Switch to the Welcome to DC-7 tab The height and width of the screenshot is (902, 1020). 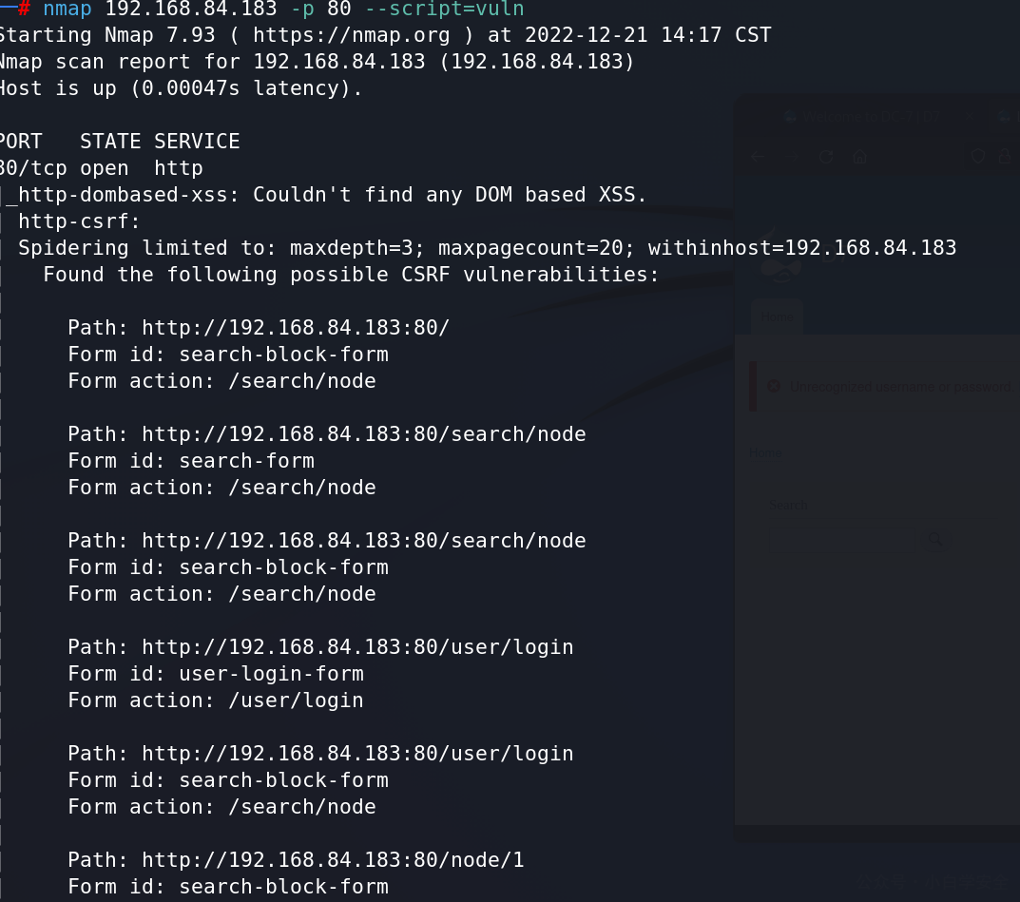[872, 116]
